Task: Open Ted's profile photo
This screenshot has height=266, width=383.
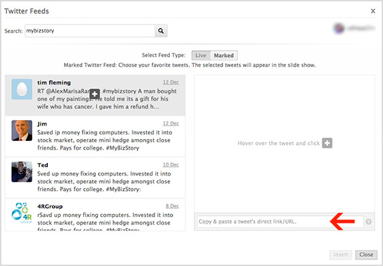Action: 22,172
